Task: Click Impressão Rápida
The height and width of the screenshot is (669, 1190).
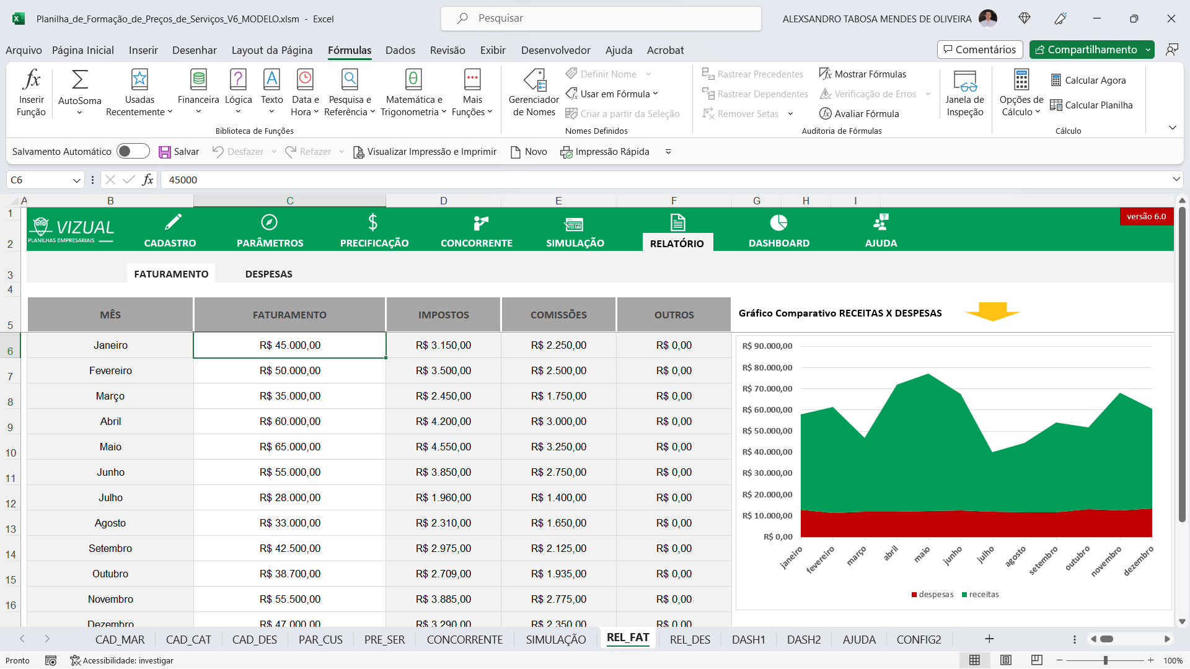Action: coord(605,152)
